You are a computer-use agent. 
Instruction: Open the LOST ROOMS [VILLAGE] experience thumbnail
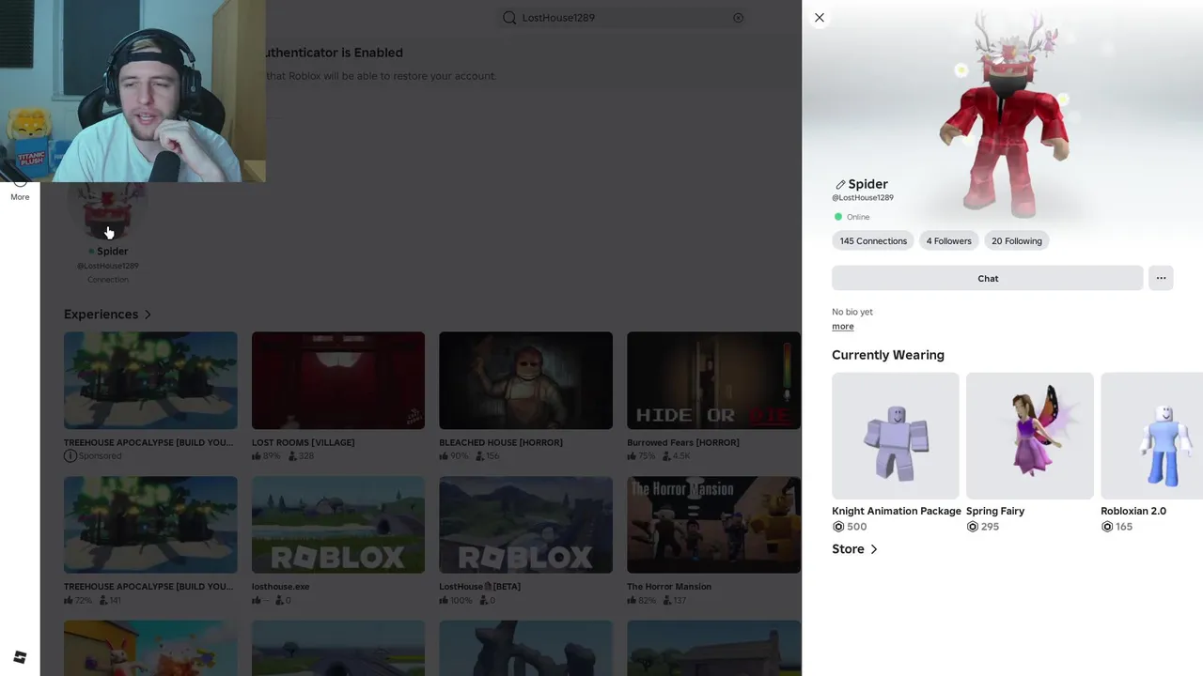(x=338, y=380)
